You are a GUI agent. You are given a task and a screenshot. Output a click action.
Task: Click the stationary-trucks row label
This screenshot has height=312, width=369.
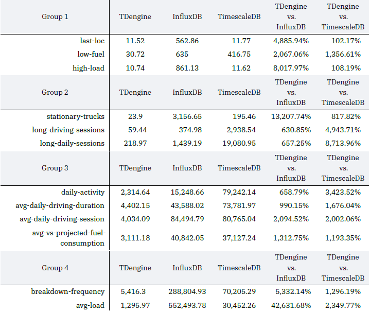coord(76,116)
